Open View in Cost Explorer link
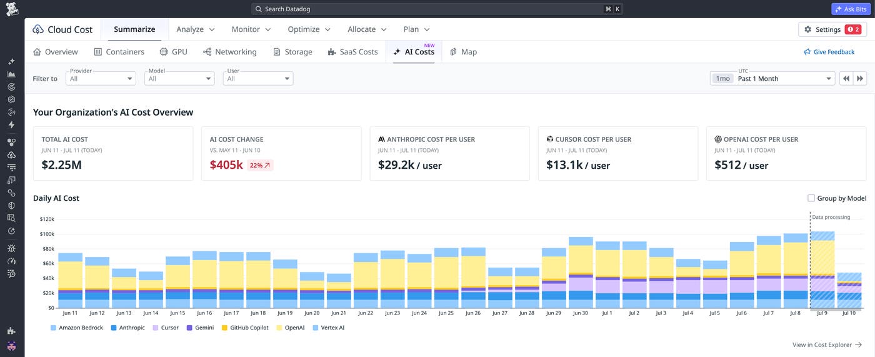 827,344
